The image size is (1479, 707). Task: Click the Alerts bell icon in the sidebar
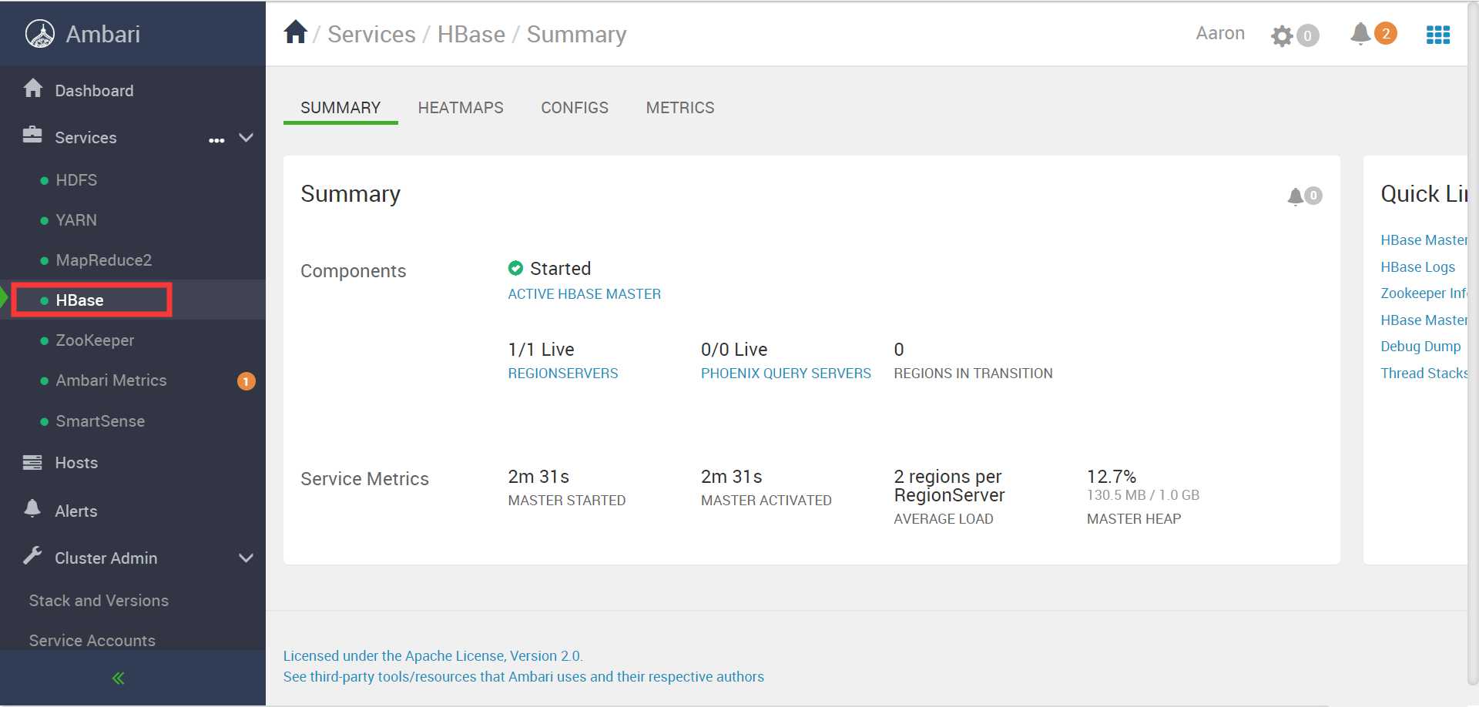tap(32, 509)
